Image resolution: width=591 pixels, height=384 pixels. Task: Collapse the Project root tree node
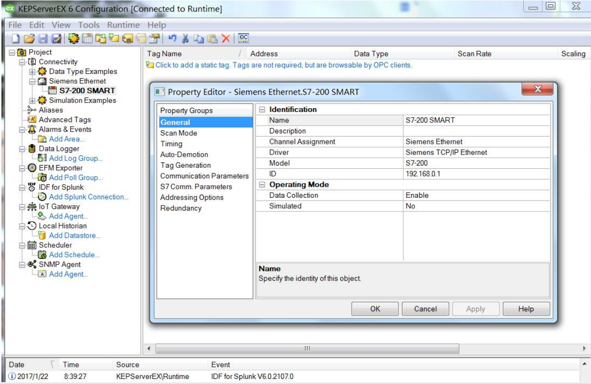[12, 52]
